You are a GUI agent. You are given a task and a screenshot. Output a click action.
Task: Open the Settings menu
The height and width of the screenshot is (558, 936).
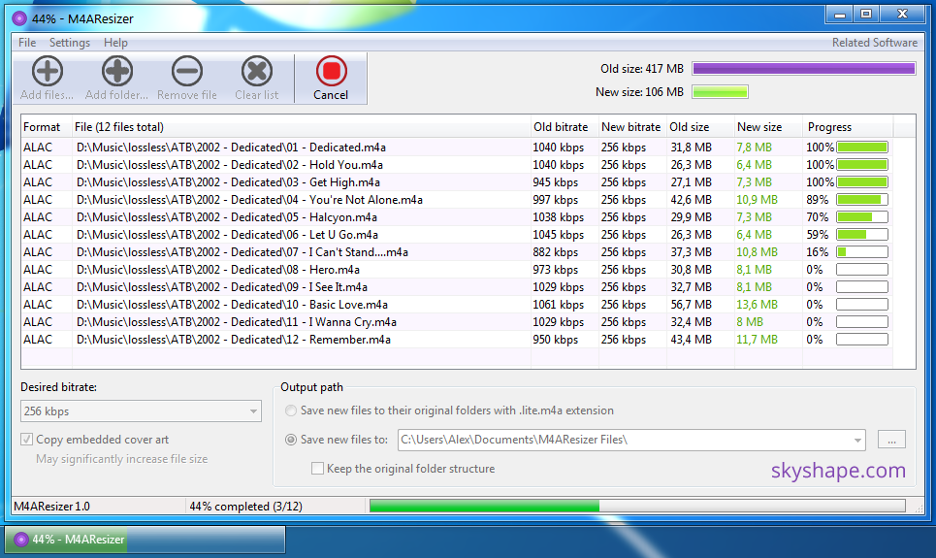(70, 43)
